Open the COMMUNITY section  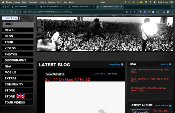(18, 84)
